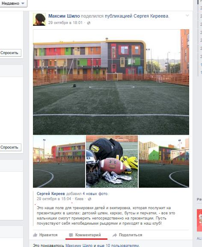202x247 pixels.
Task: Open the bottom-left field thumbnail
Action: [x=59, y=162]
